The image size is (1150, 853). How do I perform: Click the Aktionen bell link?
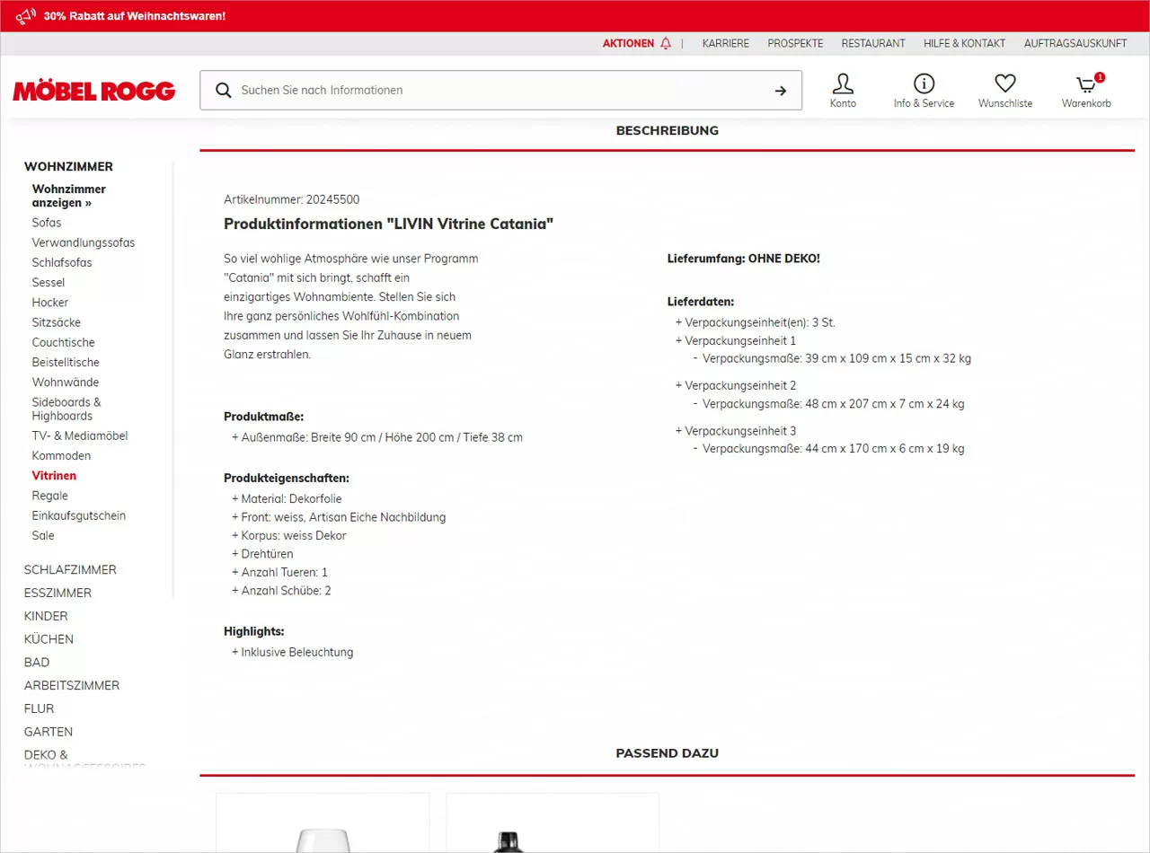(637, 43)
